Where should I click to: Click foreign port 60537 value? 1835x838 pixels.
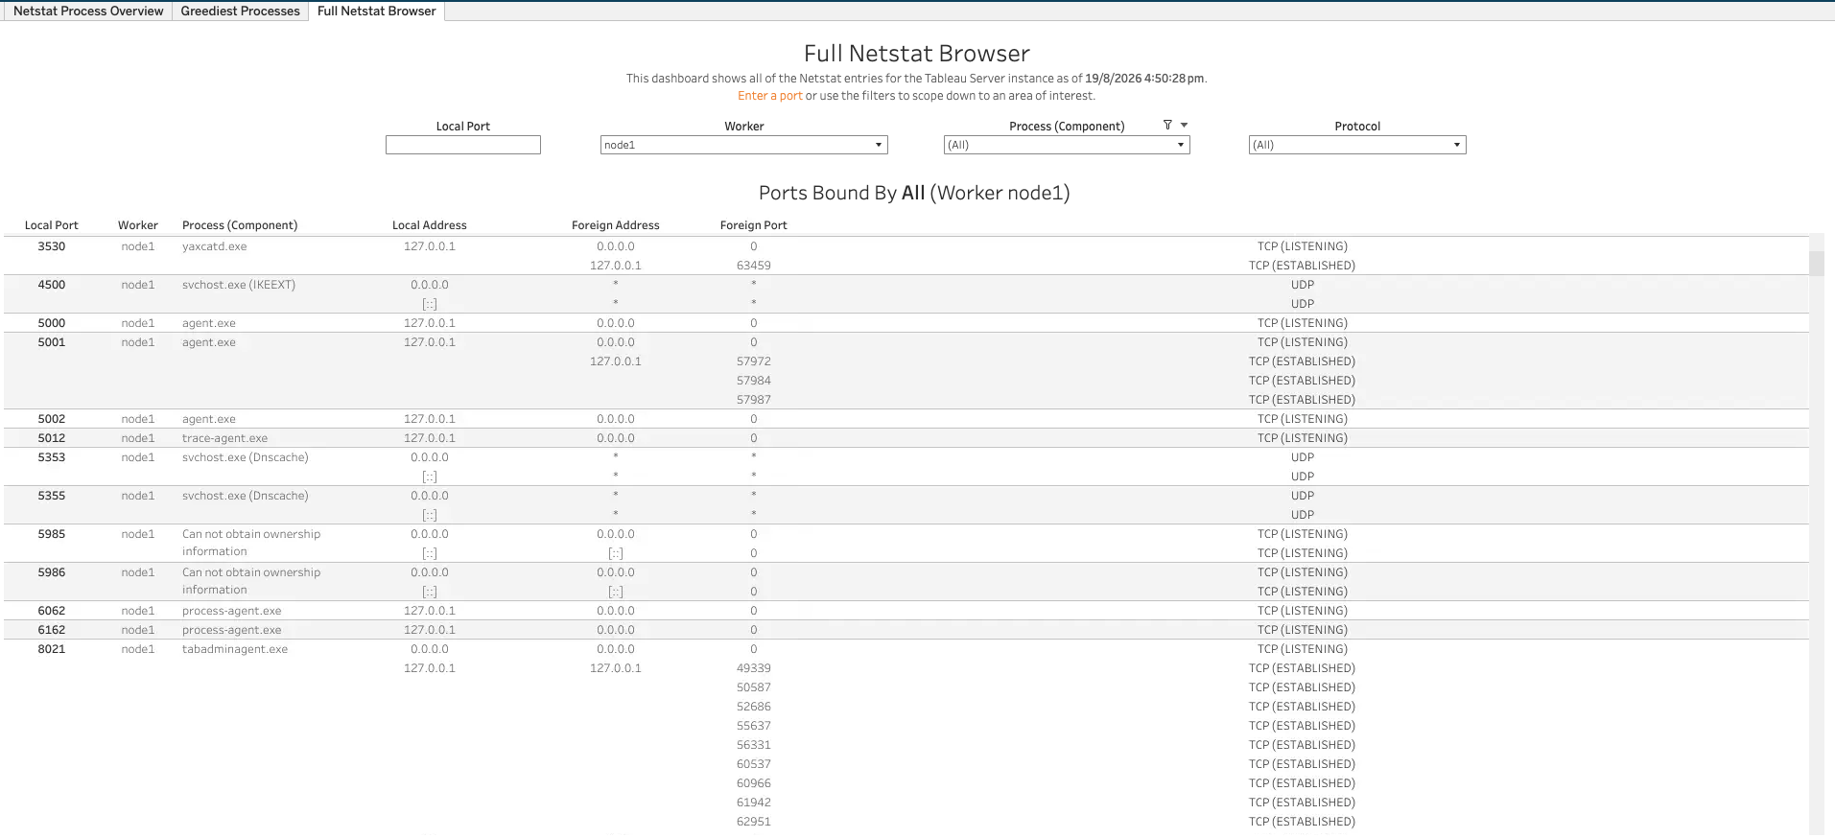pyautogui.click(x=754, y=764)
